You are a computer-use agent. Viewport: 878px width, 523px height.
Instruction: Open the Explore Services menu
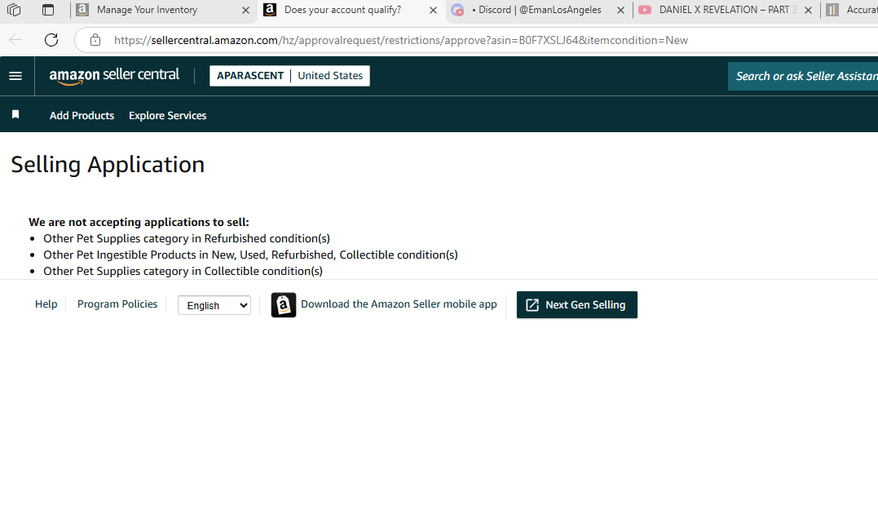(x=167, y=116)
